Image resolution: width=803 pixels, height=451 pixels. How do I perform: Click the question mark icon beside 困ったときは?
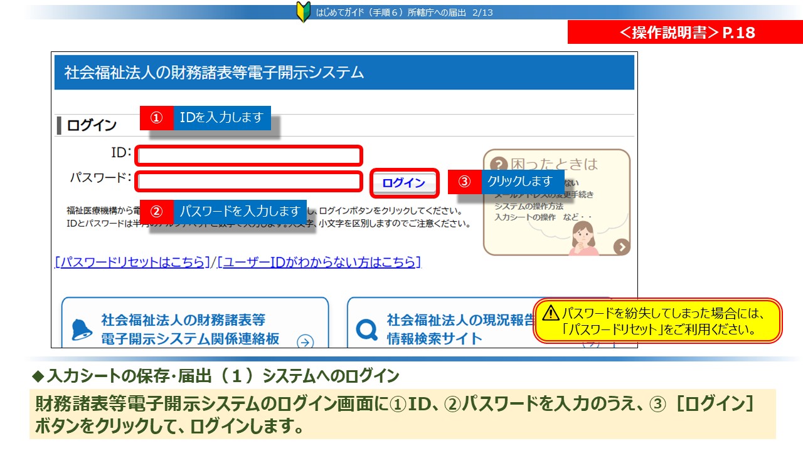click(499, 164)
